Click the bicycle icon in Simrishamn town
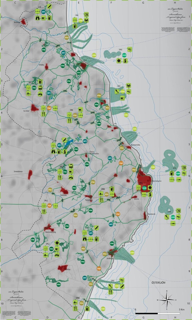Screen dimensions: 192x320 138,188
